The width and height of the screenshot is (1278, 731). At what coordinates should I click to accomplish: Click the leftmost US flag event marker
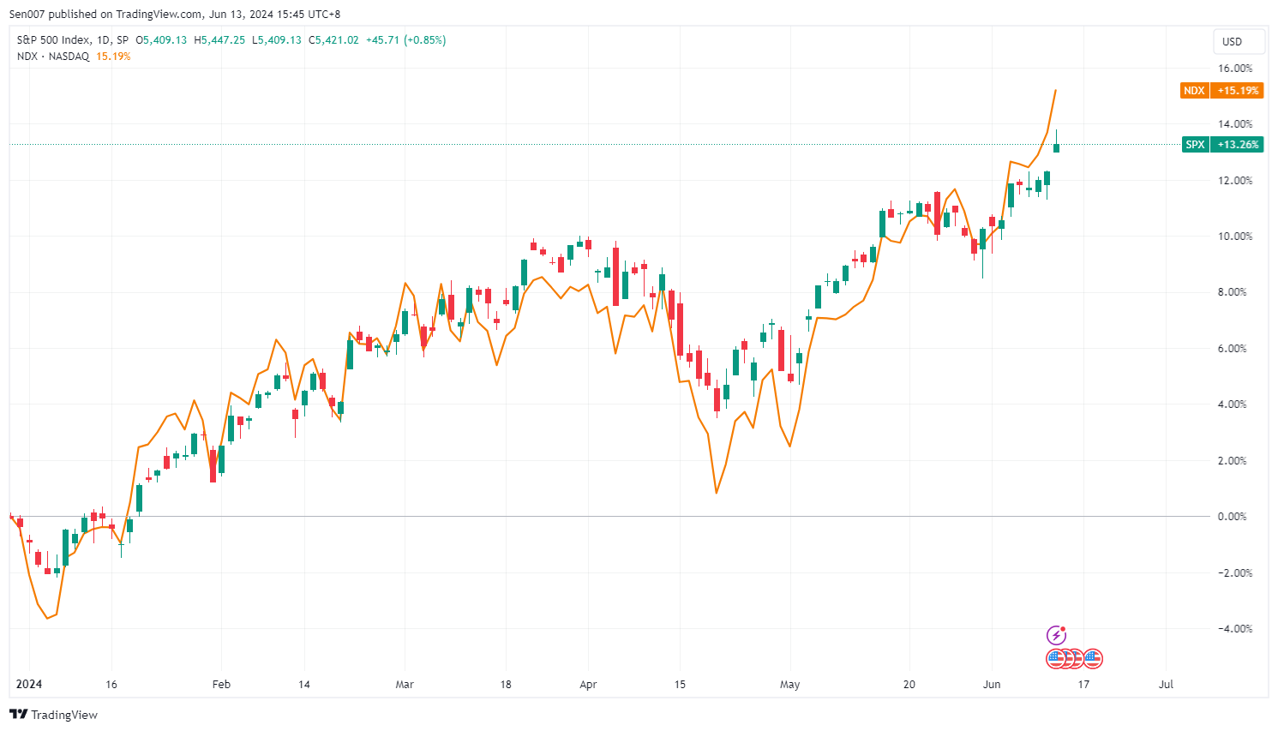(x=1056, y=659)
